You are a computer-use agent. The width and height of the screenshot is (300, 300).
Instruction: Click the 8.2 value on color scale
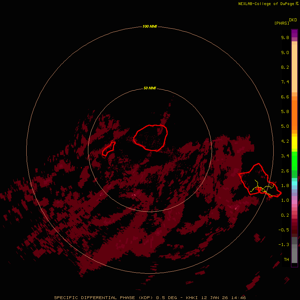285,67
